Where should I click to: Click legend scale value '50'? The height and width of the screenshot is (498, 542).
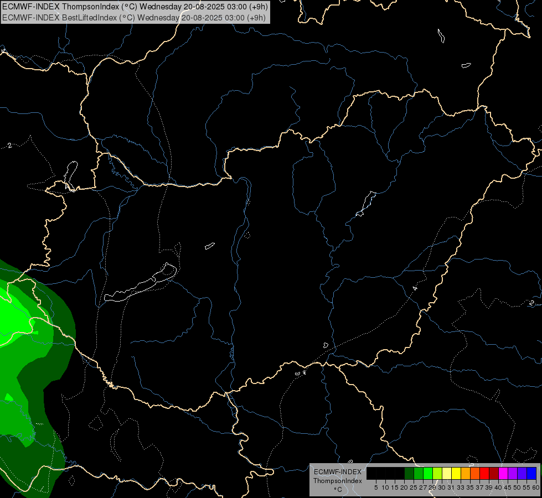(517, 487)
